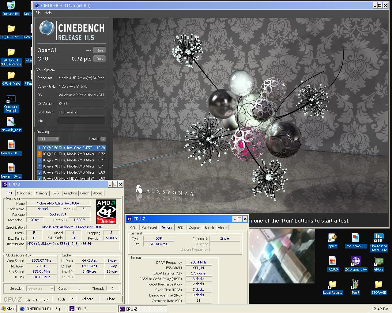Open the Recycle Bin desktop icon
392x313 pixels.
11,8
